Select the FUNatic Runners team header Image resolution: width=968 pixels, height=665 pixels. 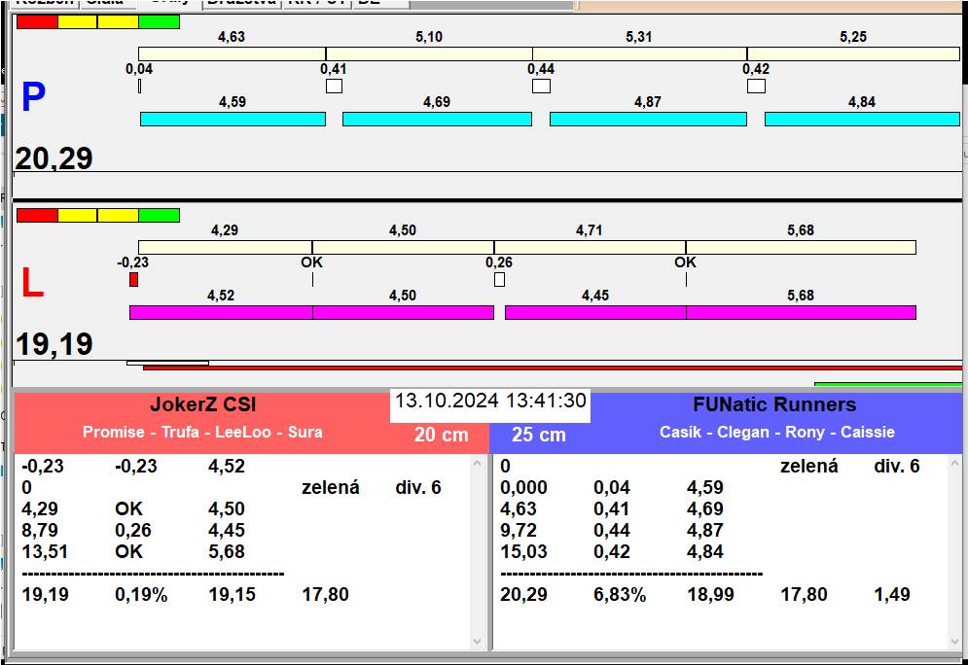click(774, 405)
